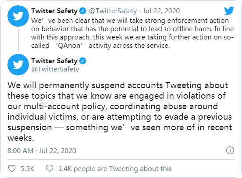Open the second Twitter Safety display name
242x178 pixels.
pos(54,61)
